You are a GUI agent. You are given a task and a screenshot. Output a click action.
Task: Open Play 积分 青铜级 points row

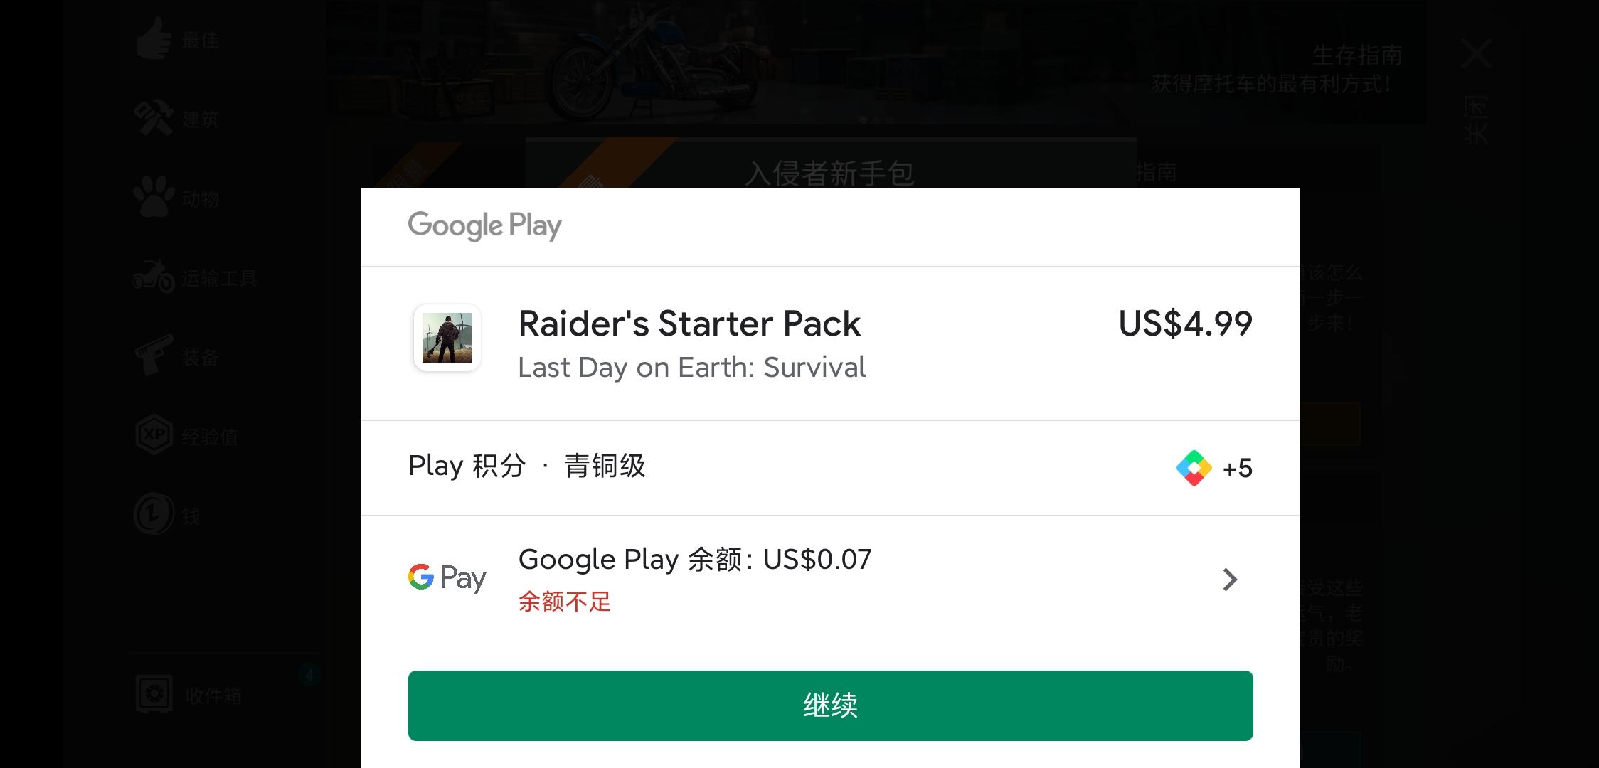point(830,468)
